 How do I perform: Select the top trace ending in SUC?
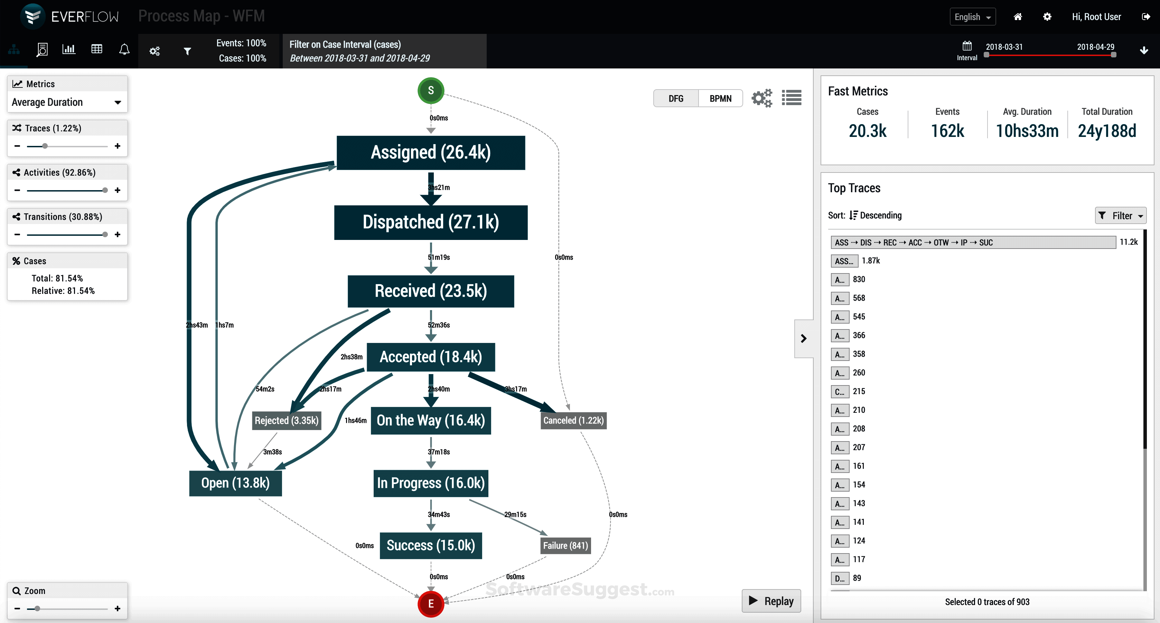[x=973, y=242]
